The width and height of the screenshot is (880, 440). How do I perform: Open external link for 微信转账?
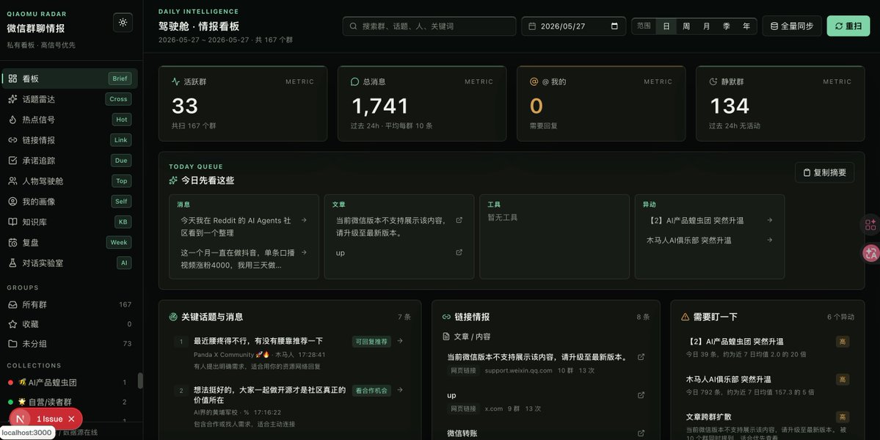coord(641,433)
